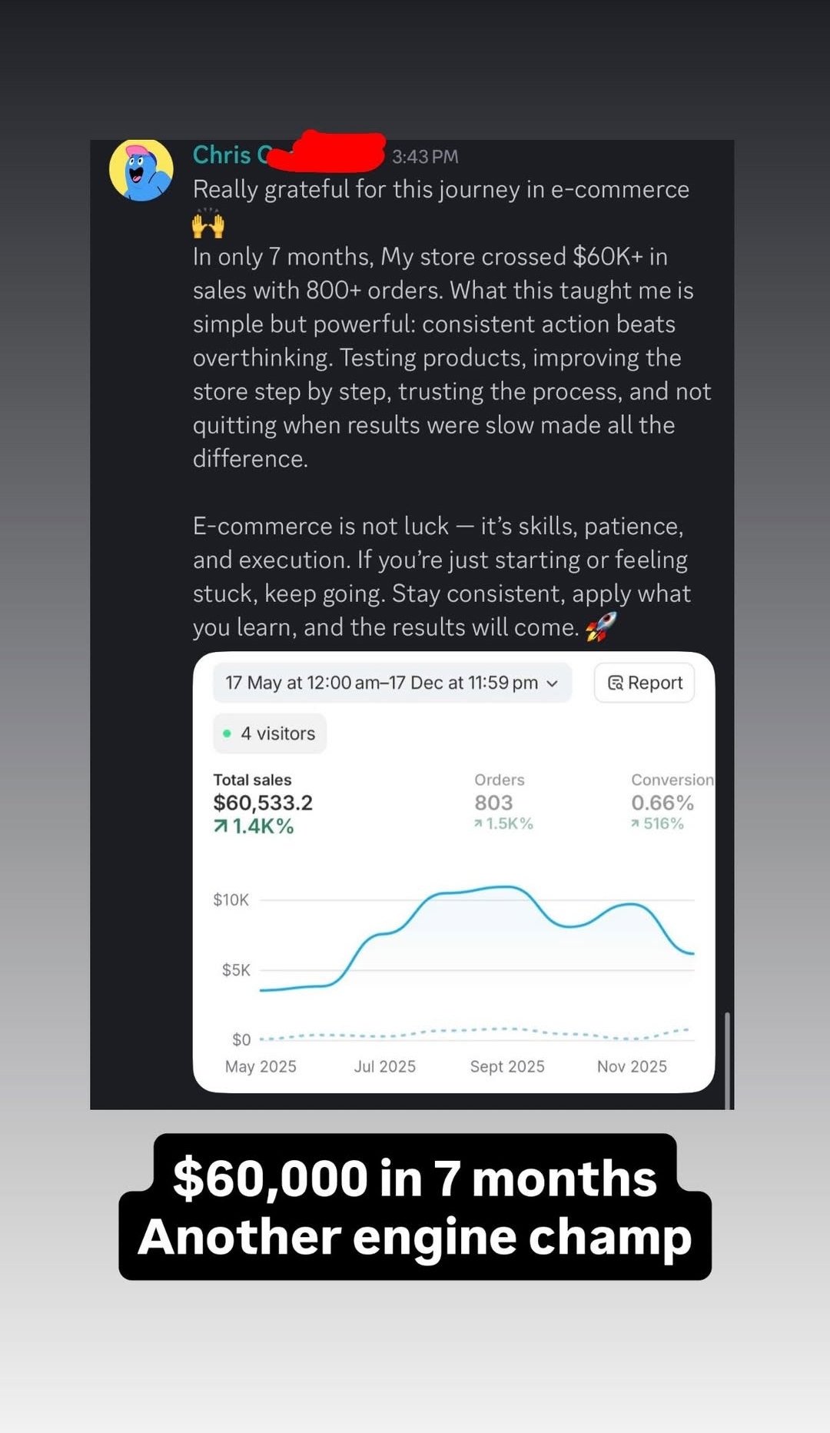Click the scrollbar on the chat's right edge

(x=727, y=1059)
